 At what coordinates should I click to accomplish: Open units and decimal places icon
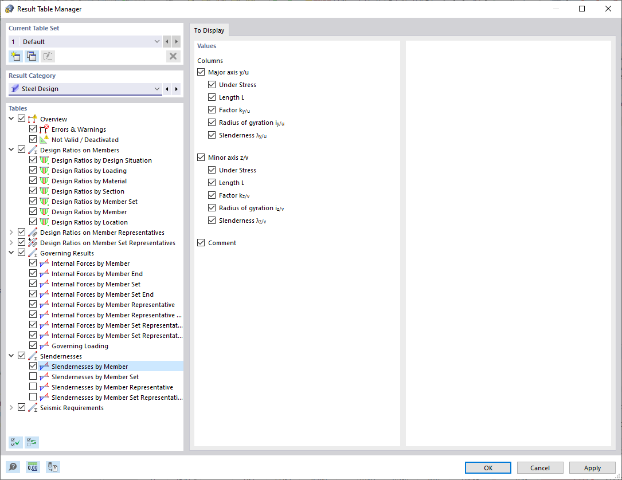(x=33, y=467)
